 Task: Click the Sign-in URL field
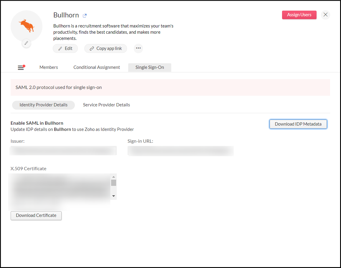coord(180,151)
